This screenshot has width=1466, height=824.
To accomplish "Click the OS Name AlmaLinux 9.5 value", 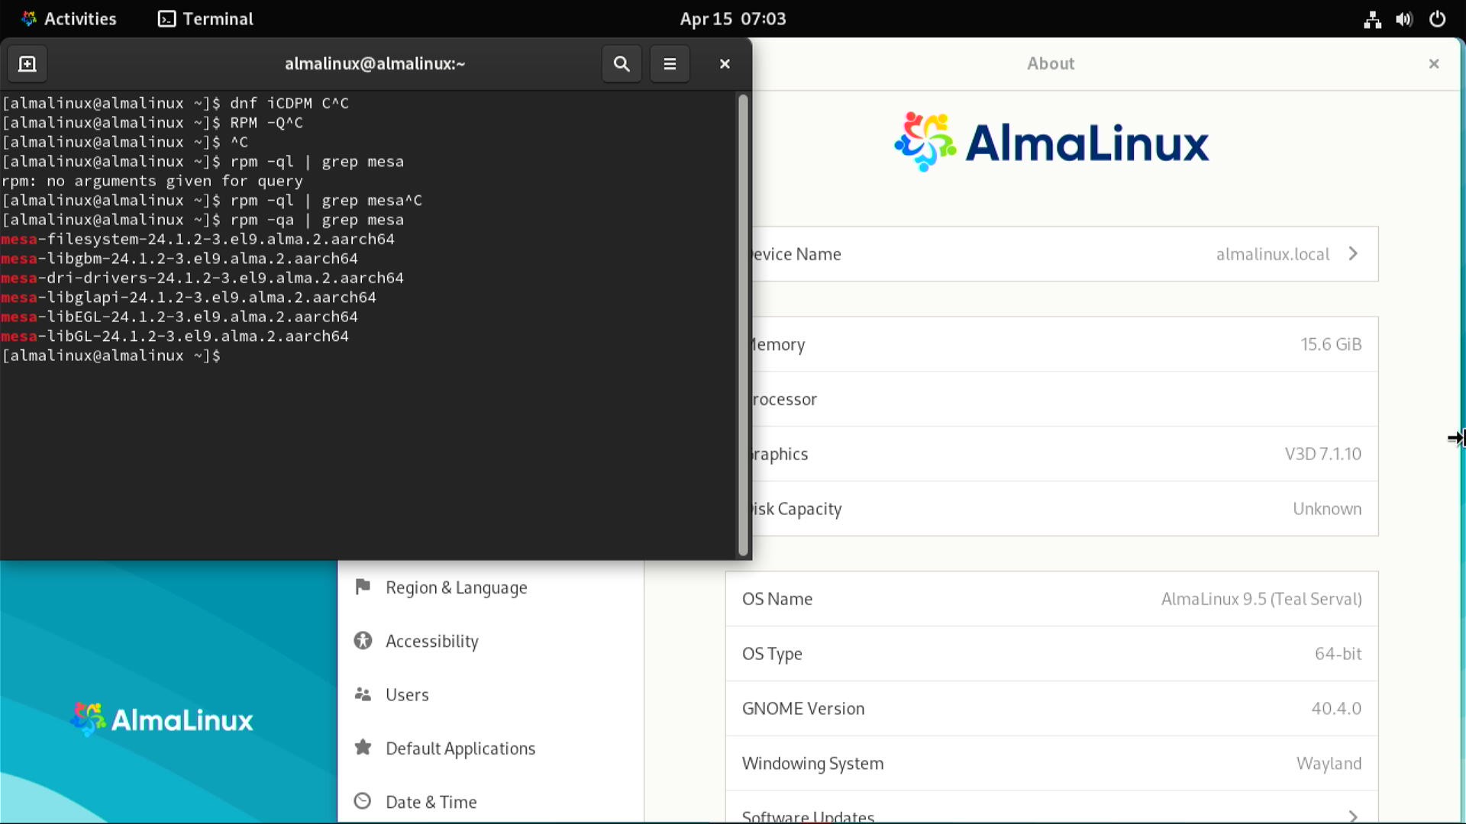I will click(x=1261, y=599).
